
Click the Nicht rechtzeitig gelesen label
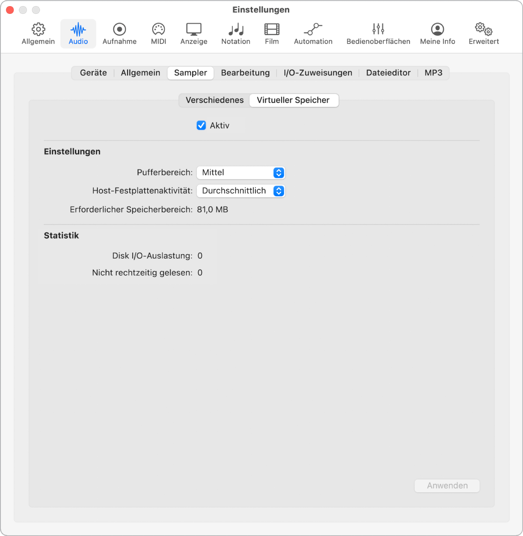[142, 273]
